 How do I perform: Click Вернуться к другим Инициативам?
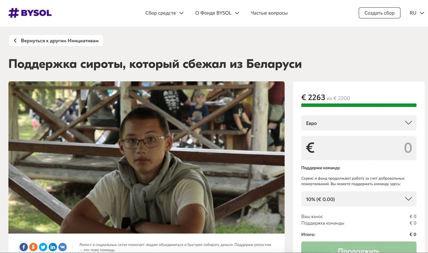tap(60, 41)
